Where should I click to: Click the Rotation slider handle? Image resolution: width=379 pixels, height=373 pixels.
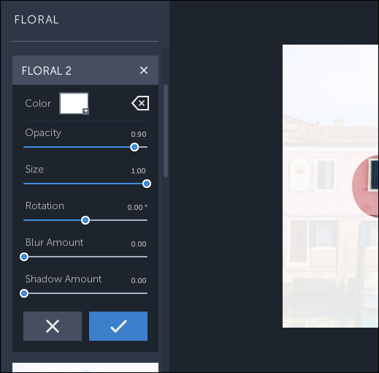(85, 220)
